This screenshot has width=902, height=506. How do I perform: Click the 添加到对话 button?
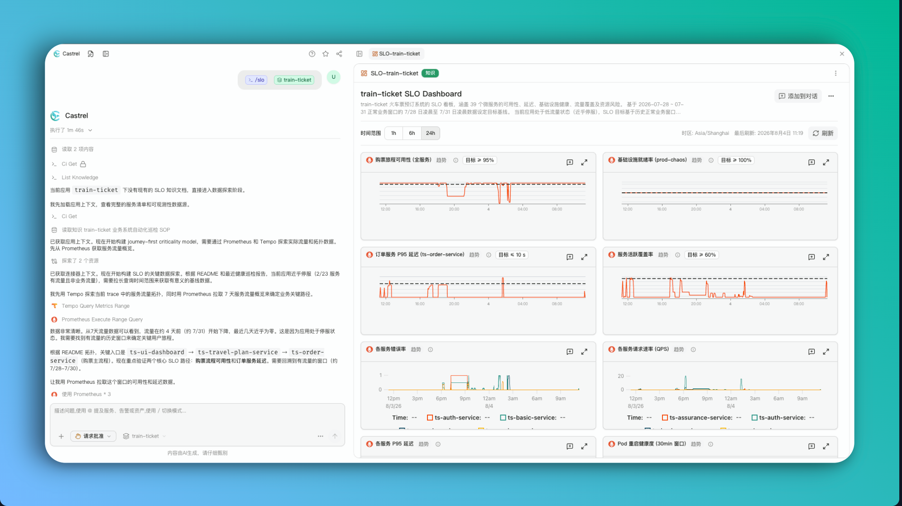pos(798,96)
